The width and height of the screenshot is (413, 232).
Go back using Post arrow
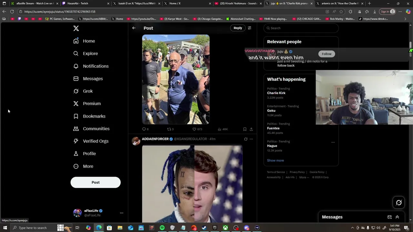(134, 28)
